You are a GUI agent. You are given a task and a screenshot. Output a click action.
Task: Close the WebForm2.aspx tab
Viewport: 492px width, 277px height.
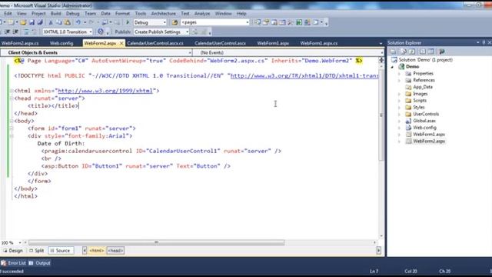(121, 43)
